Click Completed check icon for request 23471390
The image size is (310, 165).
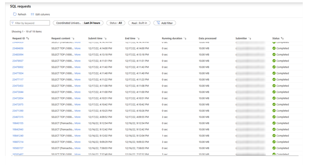274,111
